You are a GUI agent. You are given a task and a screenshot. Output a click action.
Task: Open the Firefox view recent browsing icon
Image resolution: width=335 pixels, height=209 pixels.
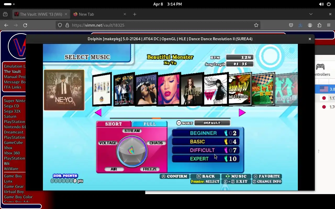[x=5, y=14]
